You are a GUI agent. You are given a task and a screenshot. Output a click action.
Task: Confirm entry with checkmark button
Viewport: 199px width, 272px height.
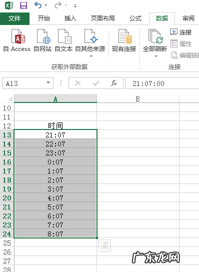96,83
